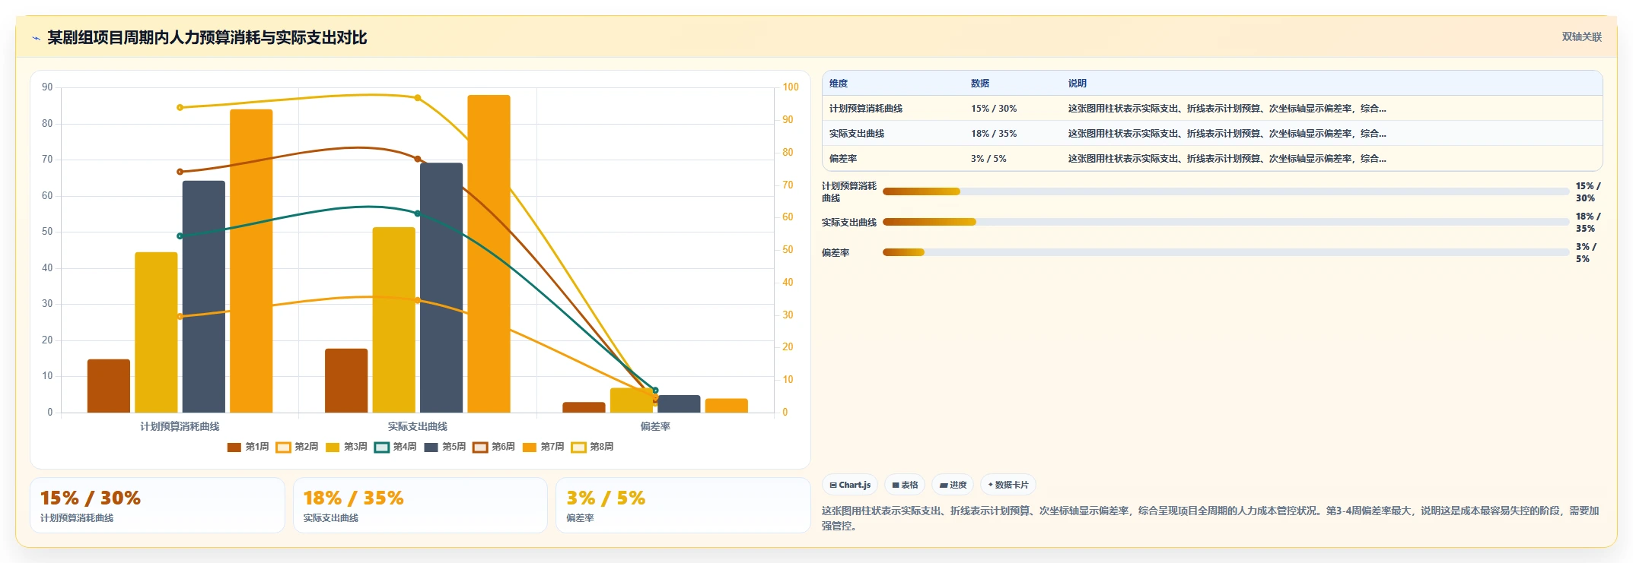Screen dimensions: 1633x563
Task: Click the dark slate bar in 计划预算消耗曲线 group
Action: tap(203, 296)
